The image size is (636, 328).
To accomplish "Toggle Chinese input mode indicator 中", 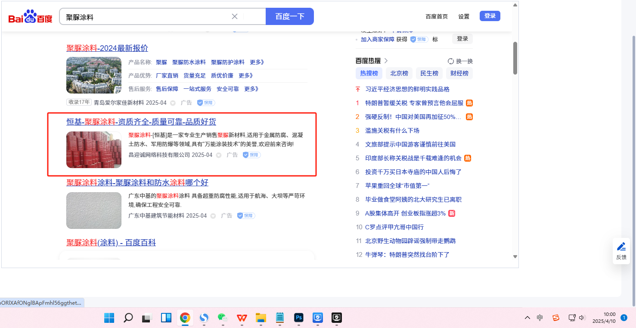I will 540,318.
